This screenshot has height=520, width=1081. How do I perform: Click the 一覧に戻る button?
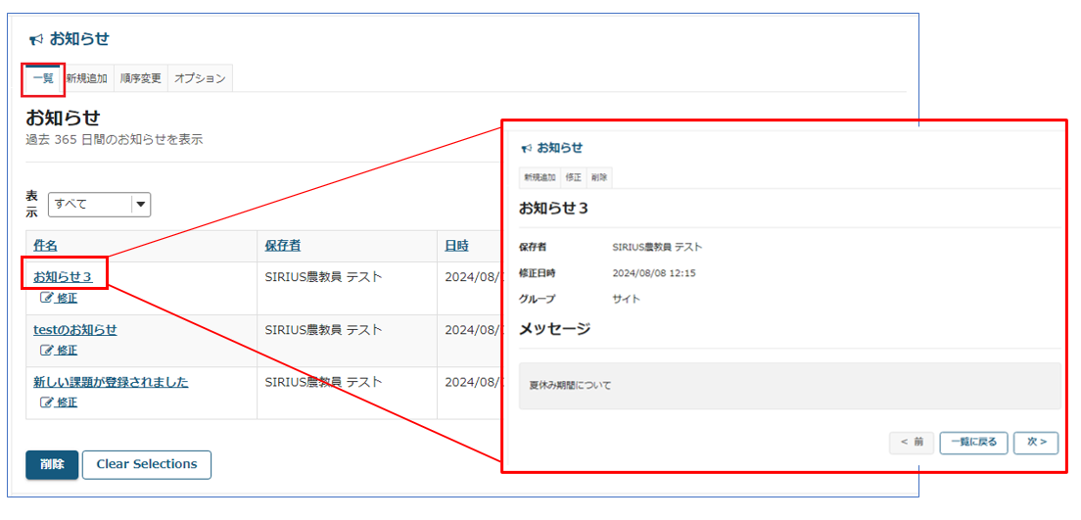(973, 443)
